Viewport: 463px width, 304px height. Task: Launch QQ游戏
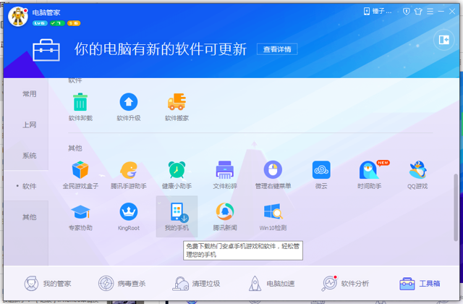tap(417, 175)
